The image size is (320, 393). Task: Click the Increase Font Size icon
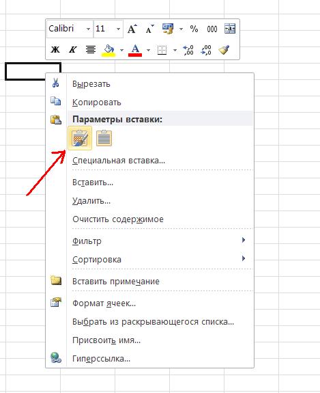coord(132,29)
